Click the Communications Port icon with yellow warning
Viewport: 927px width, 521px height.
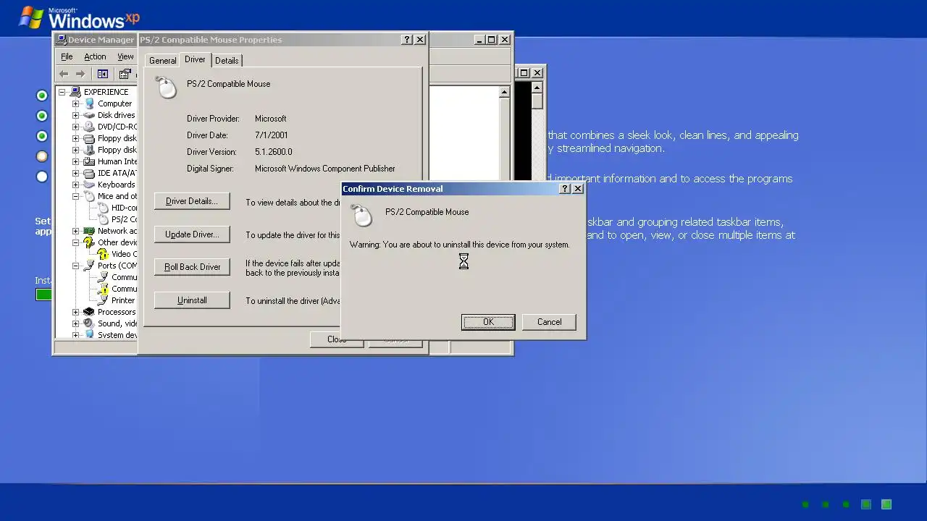(103, 289)
